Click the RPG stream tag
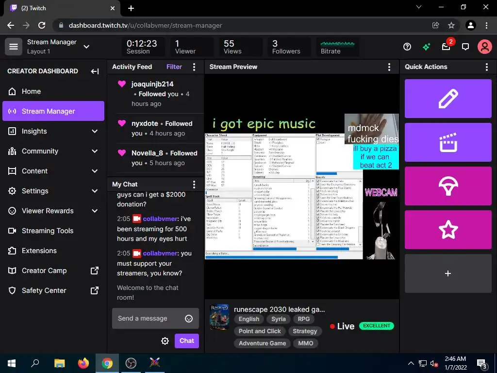This screenshot has height=373, width=497. (x=304, y=320)
